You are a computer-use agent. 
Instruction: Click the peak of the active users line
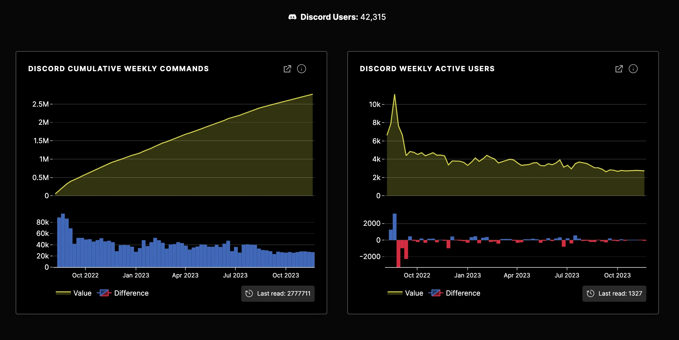395,95
